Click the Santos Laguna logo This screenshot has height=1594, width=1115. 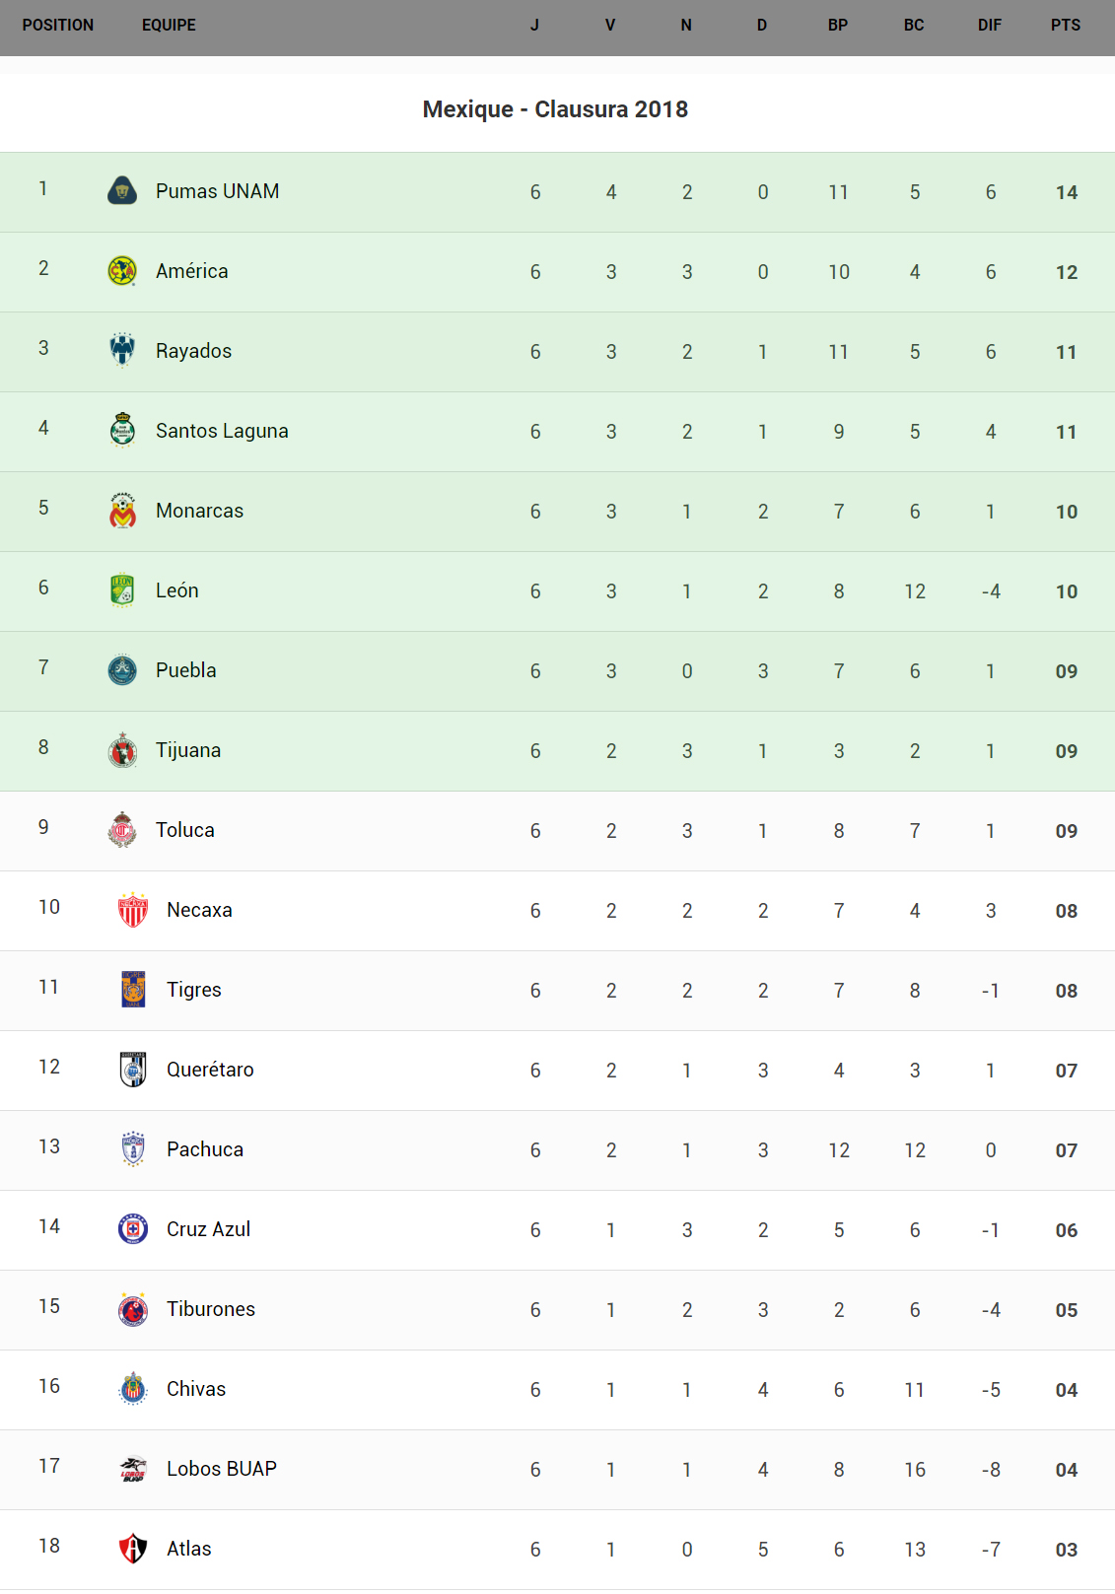[x=122, y=430]
